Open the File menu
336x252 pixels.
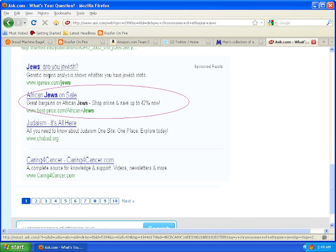[x=6, y=13]
